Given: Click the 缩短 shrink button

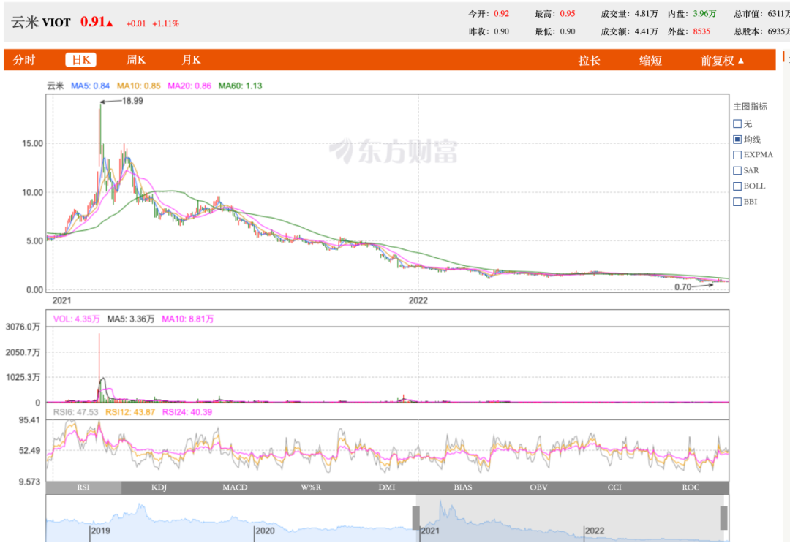Looking at the screenshot, I should point(650,60).
